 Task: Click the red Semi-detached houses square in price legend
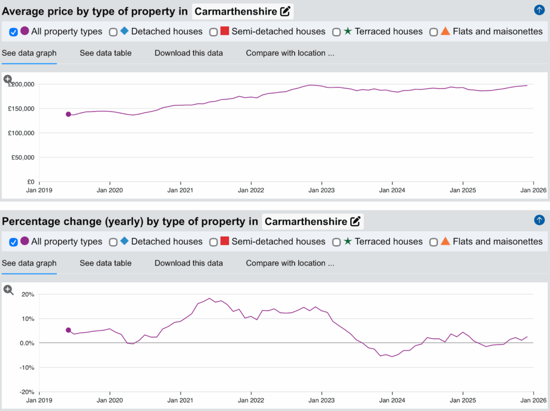click(225, 31)
